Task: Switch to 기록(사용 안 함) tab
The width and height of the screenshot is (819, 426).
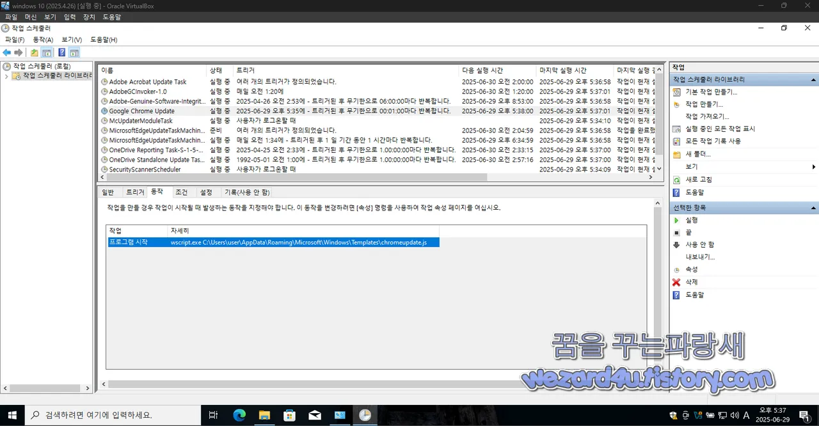Action: point(247,192)
